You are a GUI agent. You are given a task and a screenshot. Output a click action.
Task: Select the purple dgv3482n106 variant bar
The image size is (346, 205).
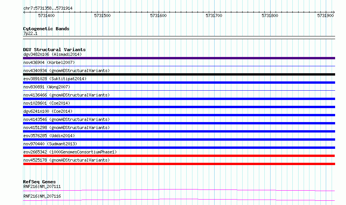click(x=179, y=58)
